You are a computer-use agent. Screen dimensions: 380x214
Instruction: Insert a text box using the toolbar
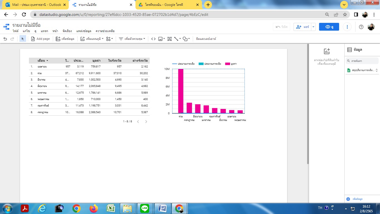[x=169, y=39]
